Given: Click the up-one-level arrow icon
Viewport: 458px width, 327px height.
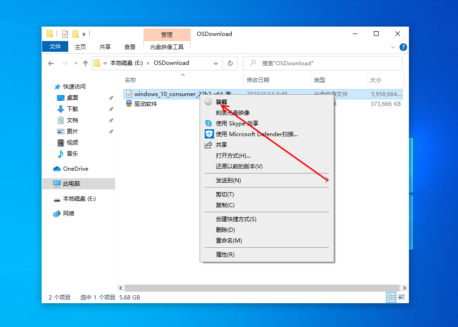Looking at the screenshot, I should click(x=86, y=63).
